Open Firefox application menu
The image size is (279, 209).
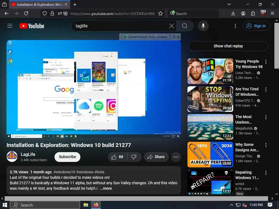[272, 14]
